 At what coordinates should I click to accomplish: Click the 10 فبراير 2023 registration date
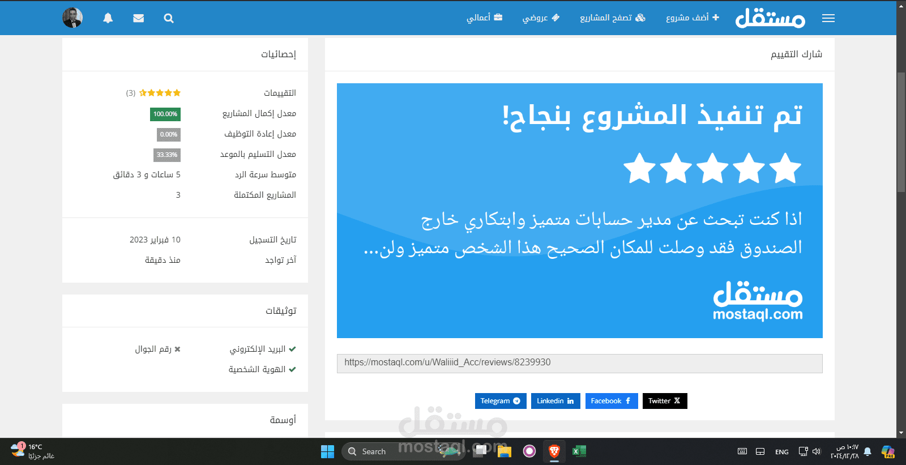pos(155,240)
